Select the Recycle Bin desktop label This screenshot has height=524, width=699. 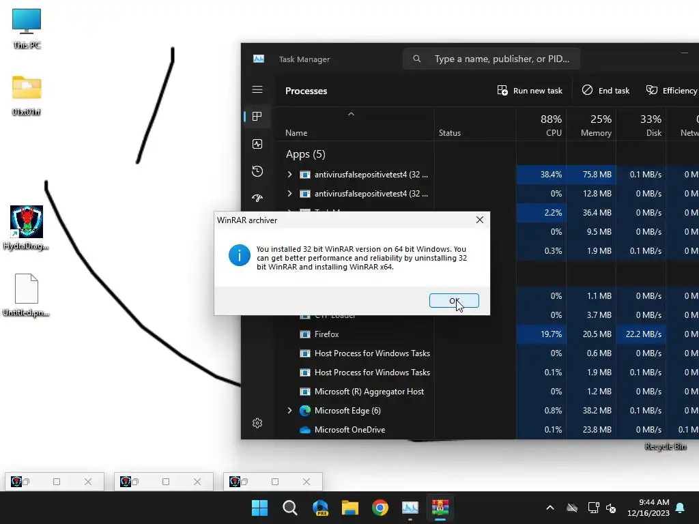point(666,446)
